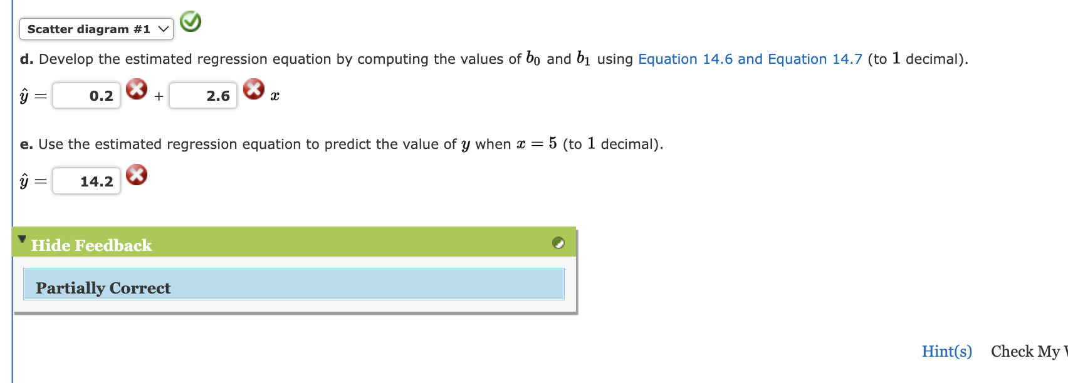Click the partial-credit status indicator on feedback header
This screenshot has height=383, width=1068.
(558, 243)
